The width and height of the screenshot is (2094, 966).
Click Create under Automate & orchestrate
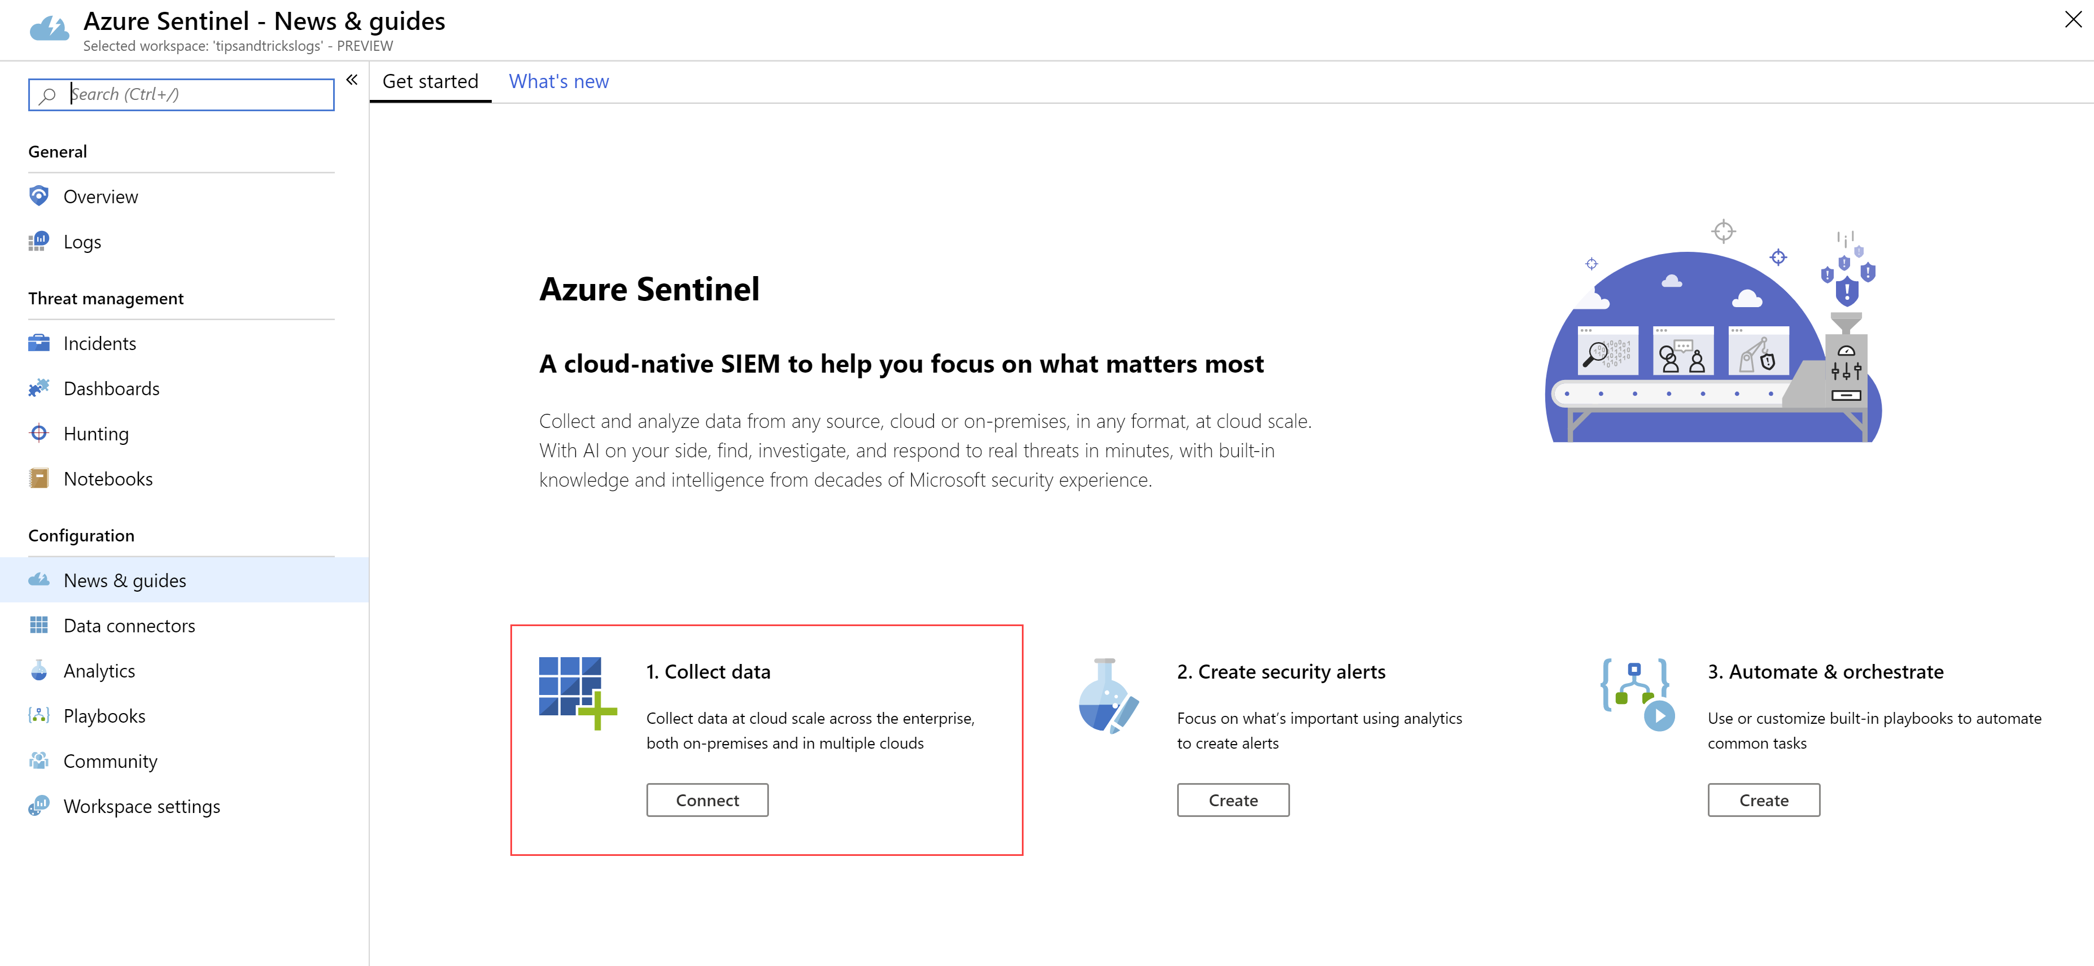[x=1763, y=800]
